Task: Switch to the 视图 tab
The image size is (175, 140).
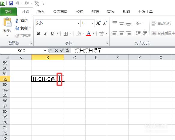Action: 126,11
